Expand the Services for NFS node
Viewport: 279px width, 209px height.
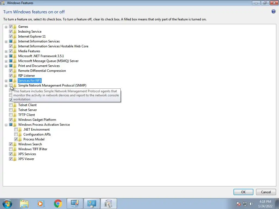[6, 81]
